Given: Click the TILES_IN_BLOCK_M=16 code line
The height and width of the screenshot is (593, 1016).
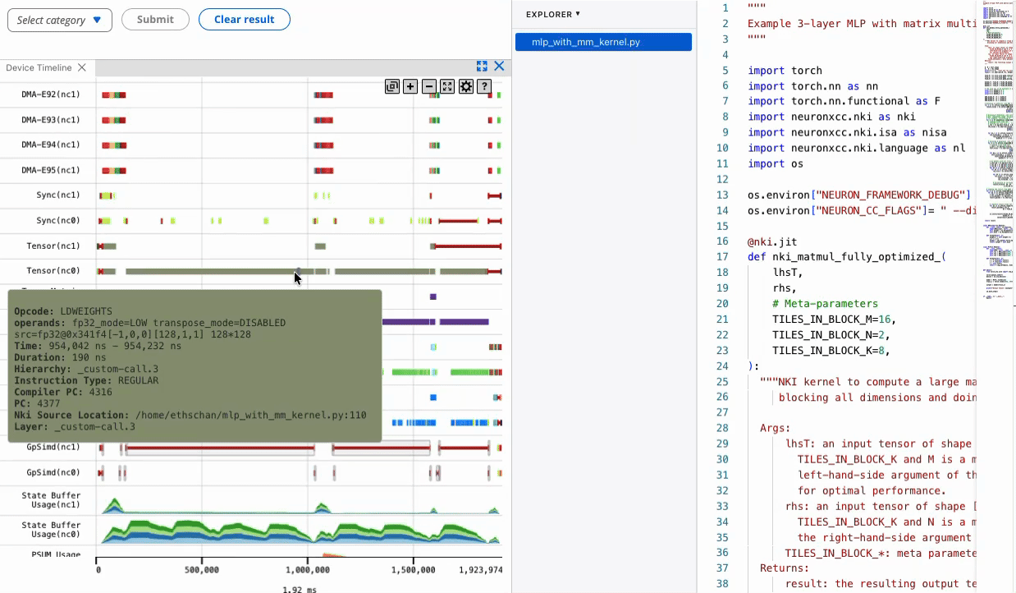Looking at the screenshot, I should coord(834,319).
